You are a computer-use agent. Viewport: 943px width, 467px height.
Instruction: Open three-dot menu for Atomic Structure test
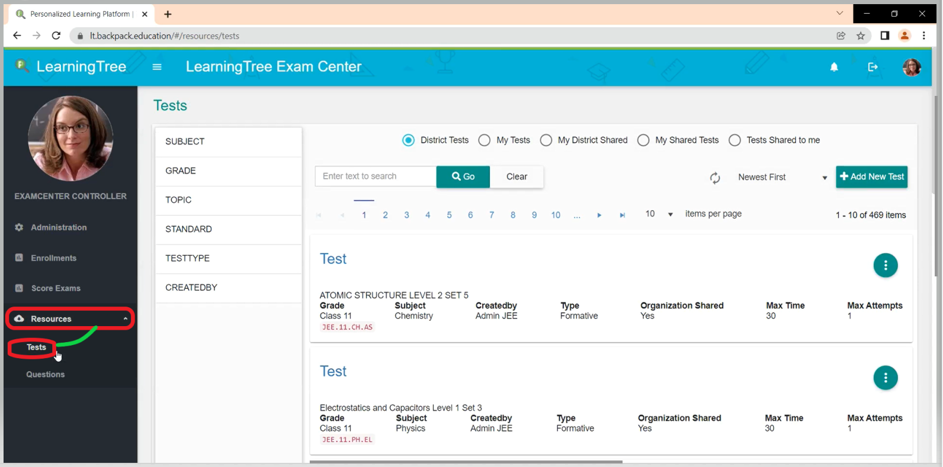(x=885, y=265)
